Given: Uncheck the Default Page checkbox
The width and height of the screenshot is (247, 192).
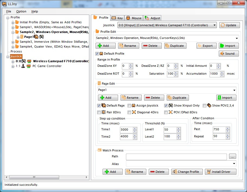Looking at the screenshot, I should point(99,106).
